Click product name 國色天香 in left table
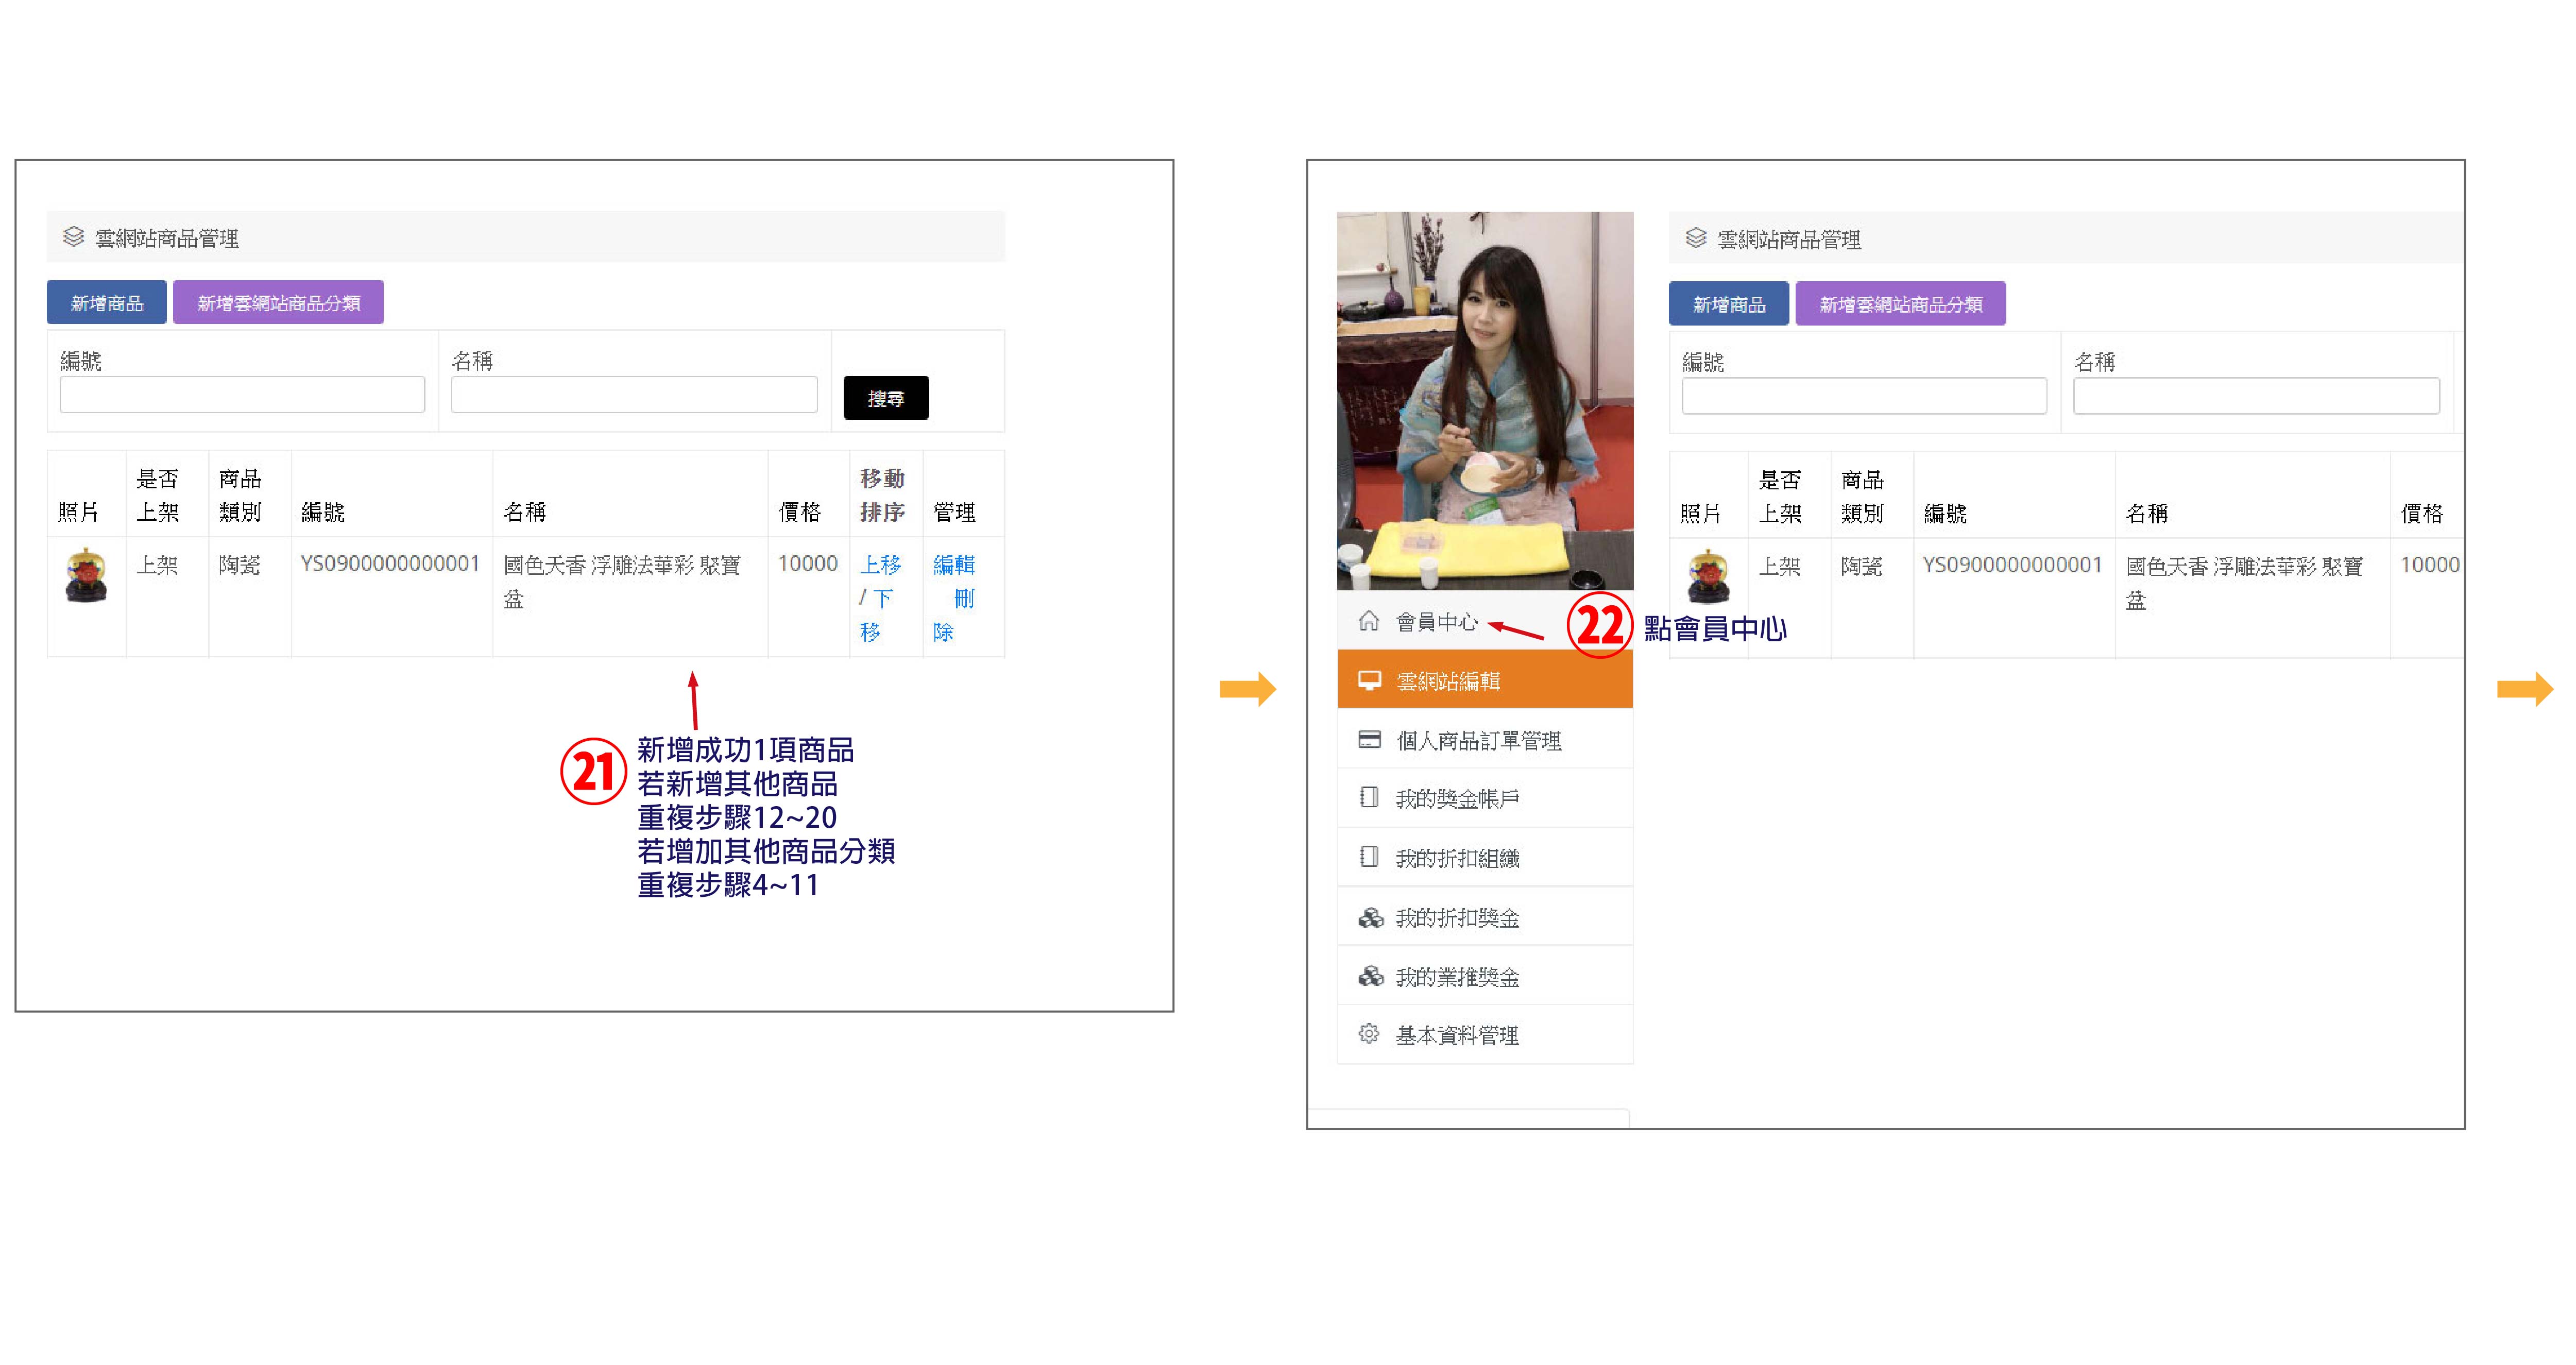 pyautogui.click(x=622, y=581)
